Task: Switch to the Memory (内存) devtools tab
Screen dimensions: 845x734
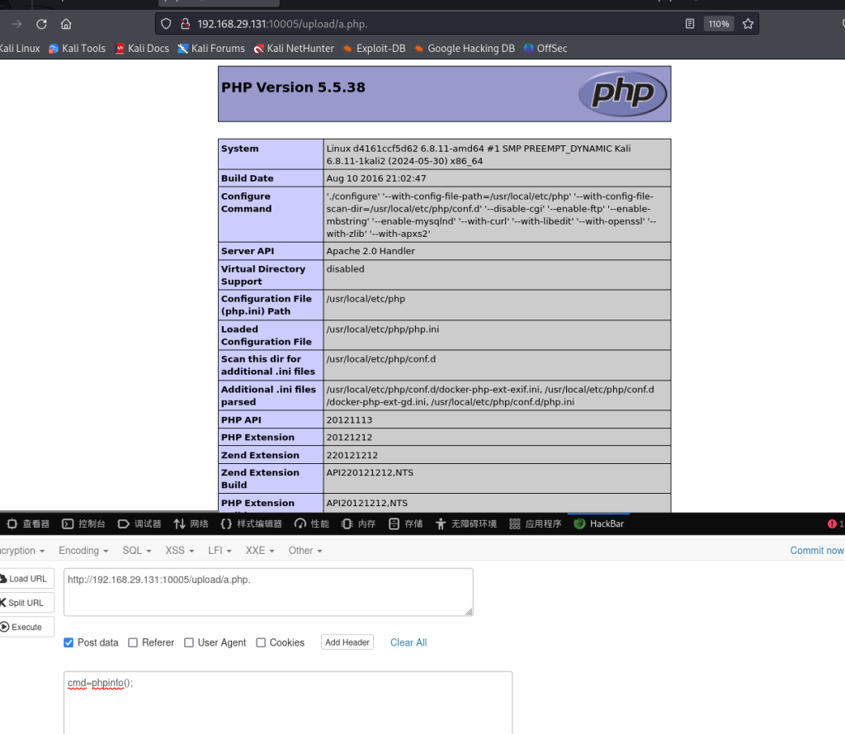Action: [x=358, y=523]
